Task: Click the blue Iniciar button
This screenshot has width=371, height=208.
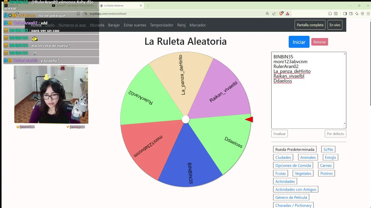Action: point(299,42)
